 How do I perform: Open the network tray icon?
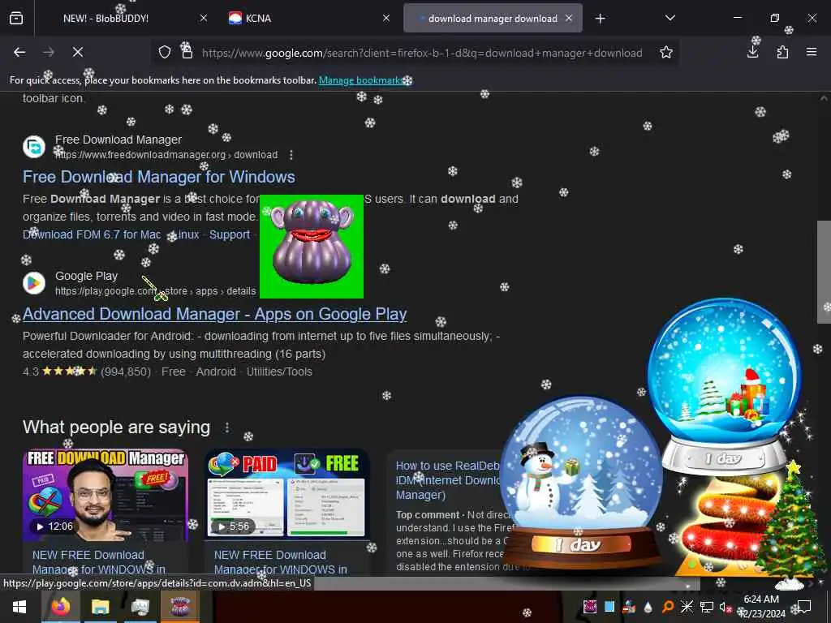pos(707,607)
